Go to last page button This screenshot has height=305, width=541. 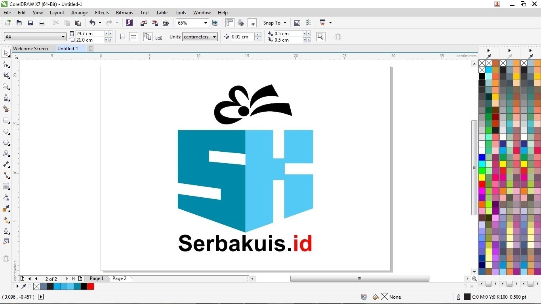click(x=73, y=279)
